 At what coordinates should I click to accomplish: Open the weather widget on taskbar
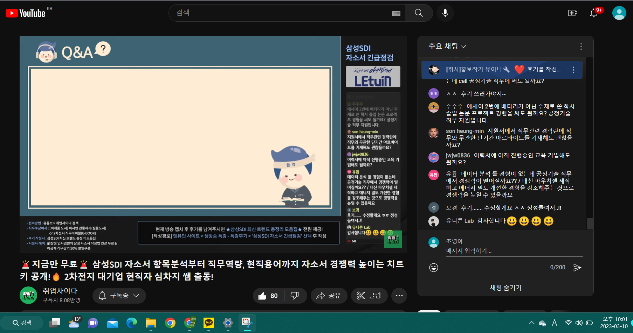click(x=74, y=322)
